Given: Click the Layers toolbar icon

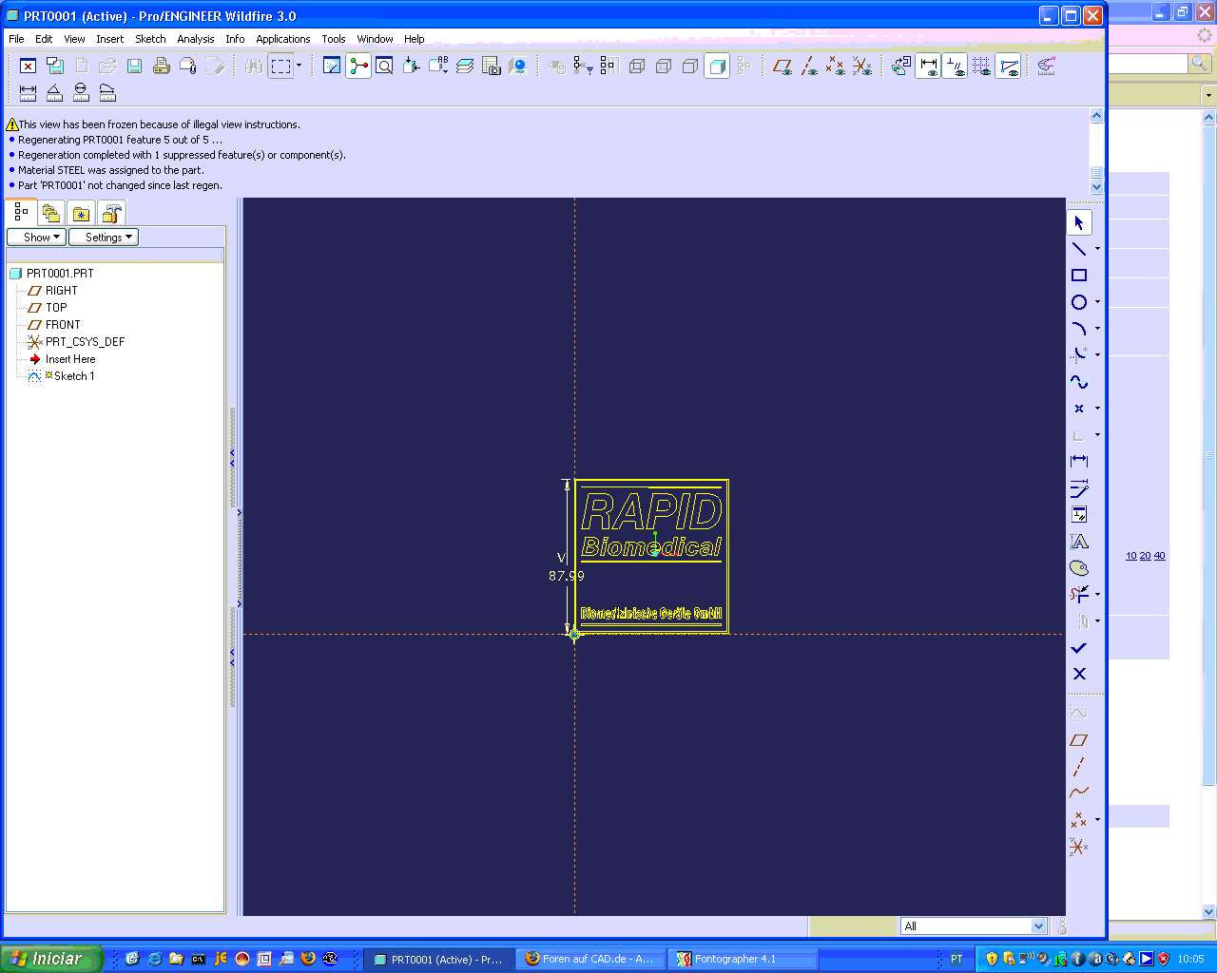Looking at the screenshot, I should [465, 66].
